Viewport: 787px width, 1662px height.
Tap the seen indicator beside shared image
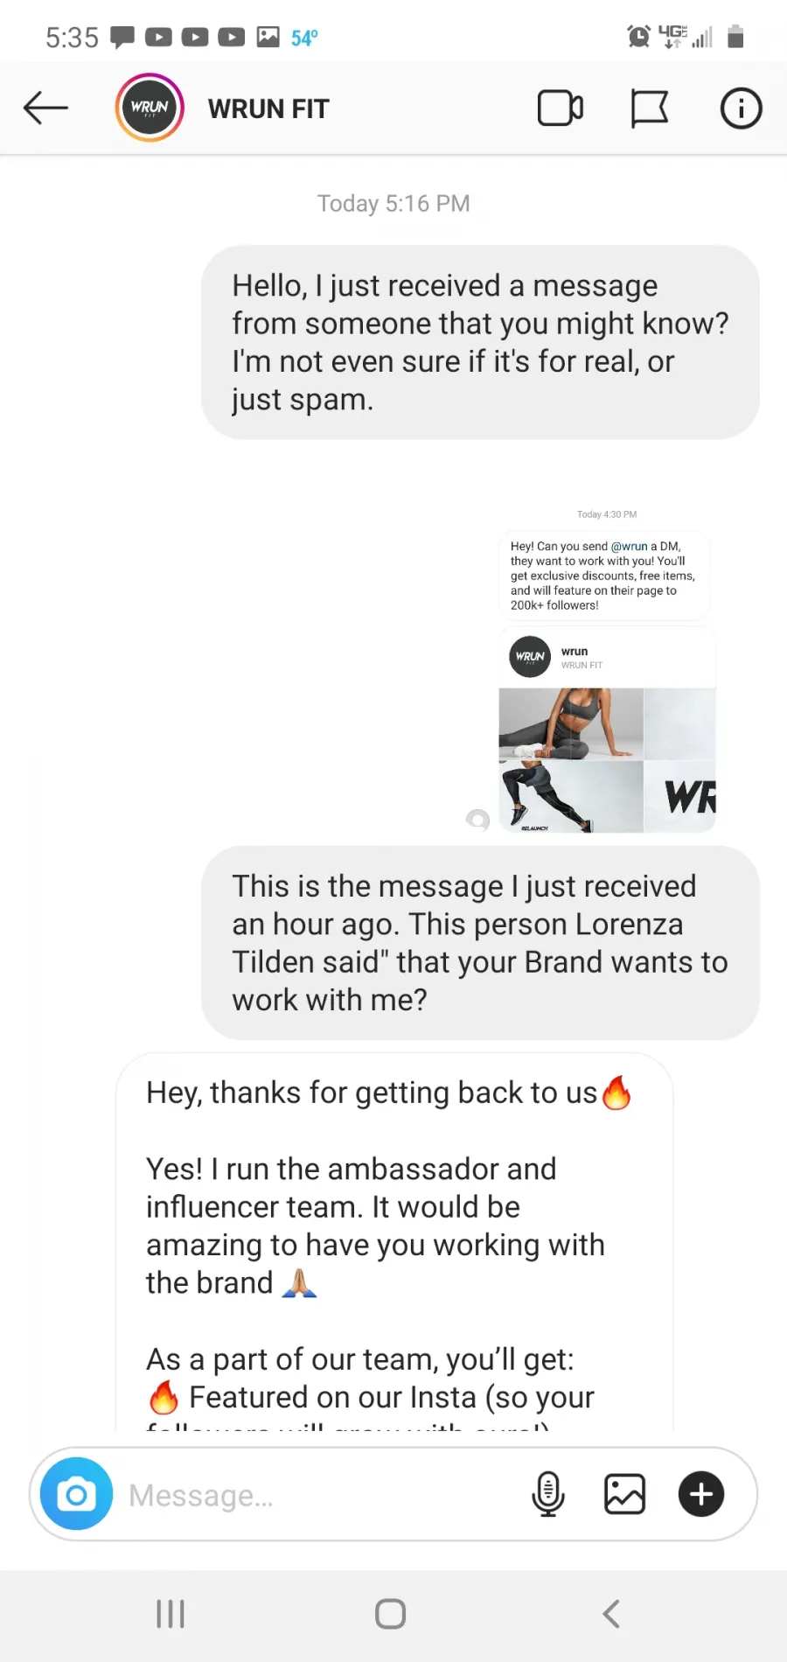(x=477, y=820)
